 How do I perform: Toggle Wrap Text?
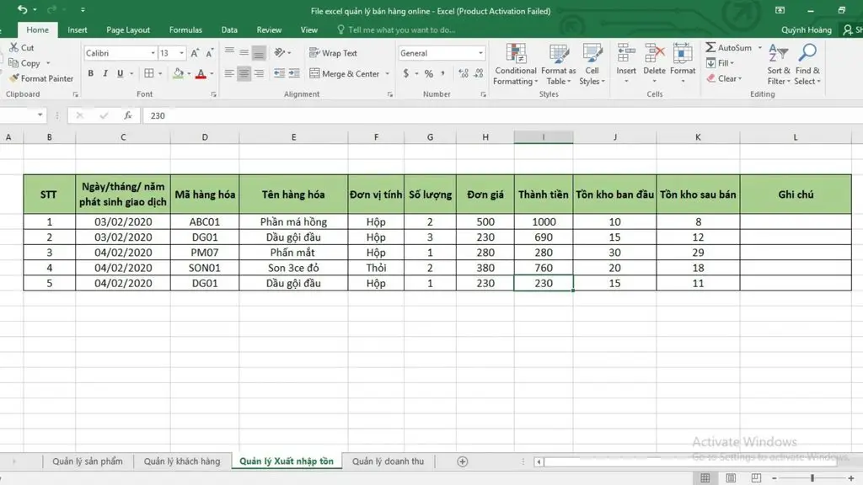point(334,53)
